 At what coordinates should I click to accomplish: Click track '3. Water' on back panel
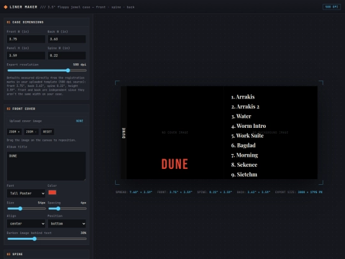coord(241,116)
